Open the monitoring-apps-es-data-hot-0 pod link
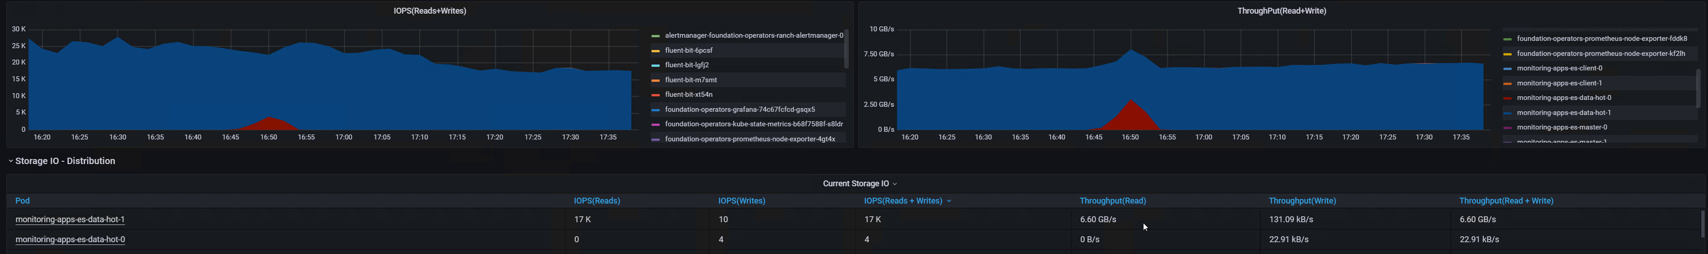 click(70, 239)
